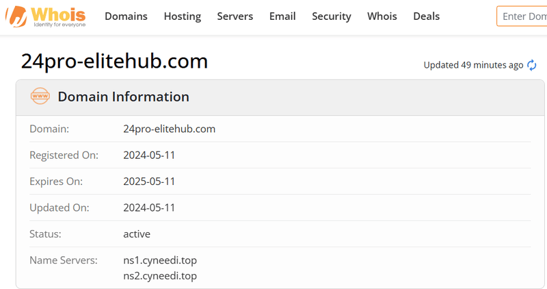The image size is (547, 289).
Task: Refresh the whois record via blue arrows icon
Action: click(x=532, y=65)
